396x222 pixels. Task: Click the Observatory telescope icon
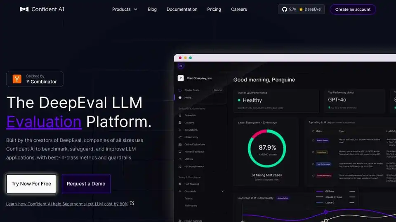180,137
